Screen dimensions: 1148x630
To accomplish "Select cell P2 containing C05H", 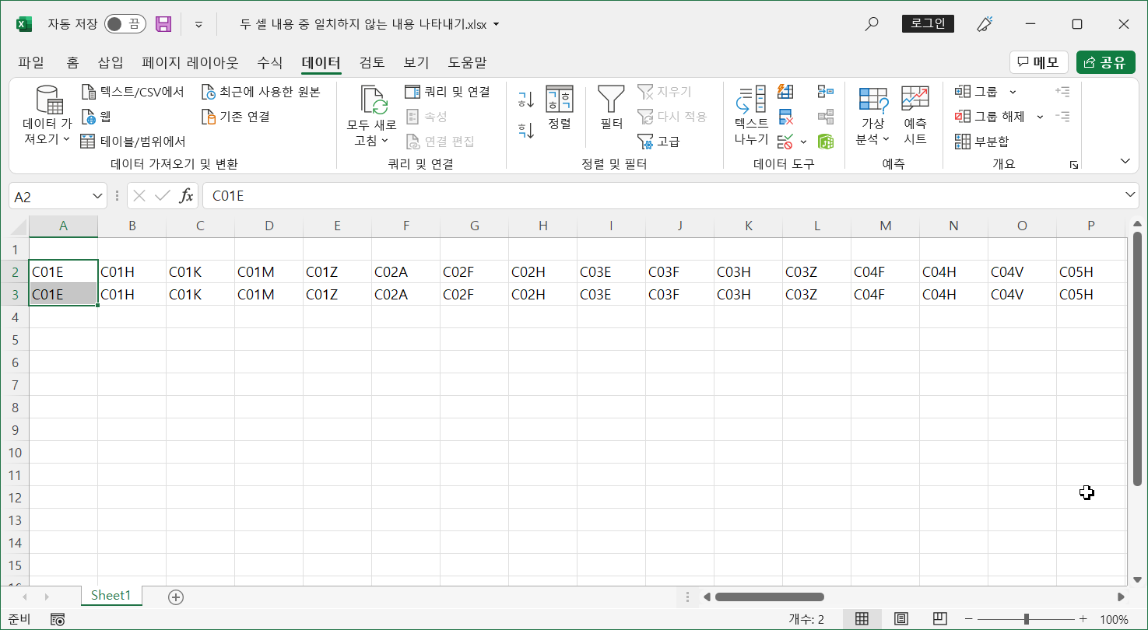I will [1090, 271].
